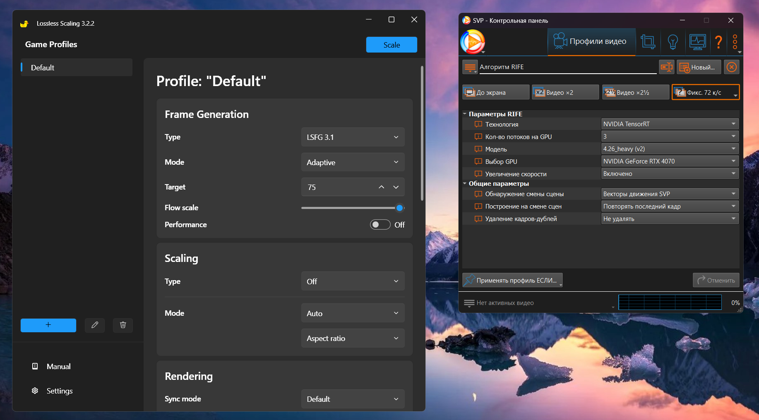
Task: Select the Видео ×2 preset button
Action: point(565,92)
